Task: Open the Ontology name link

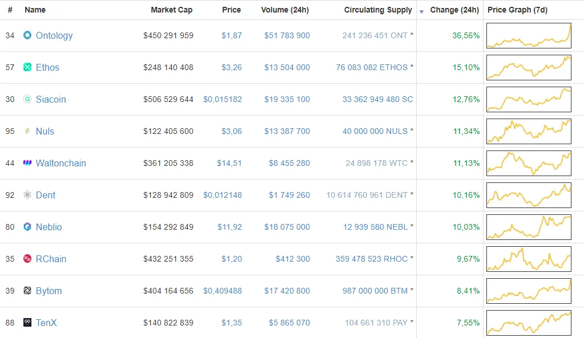Action: 54,35
